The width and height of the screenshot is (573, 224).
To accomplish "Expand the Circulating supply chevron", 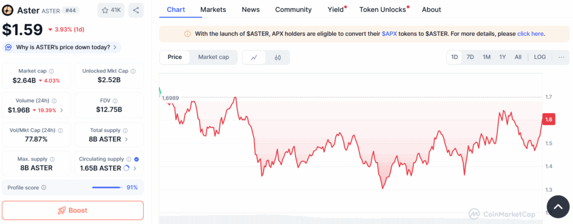I will [x=135, y=169].
